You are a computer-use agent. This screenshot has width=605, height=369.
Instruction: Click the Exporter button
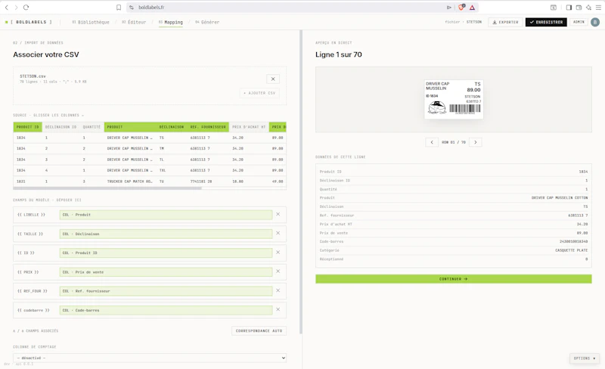(x=505, y=23)
